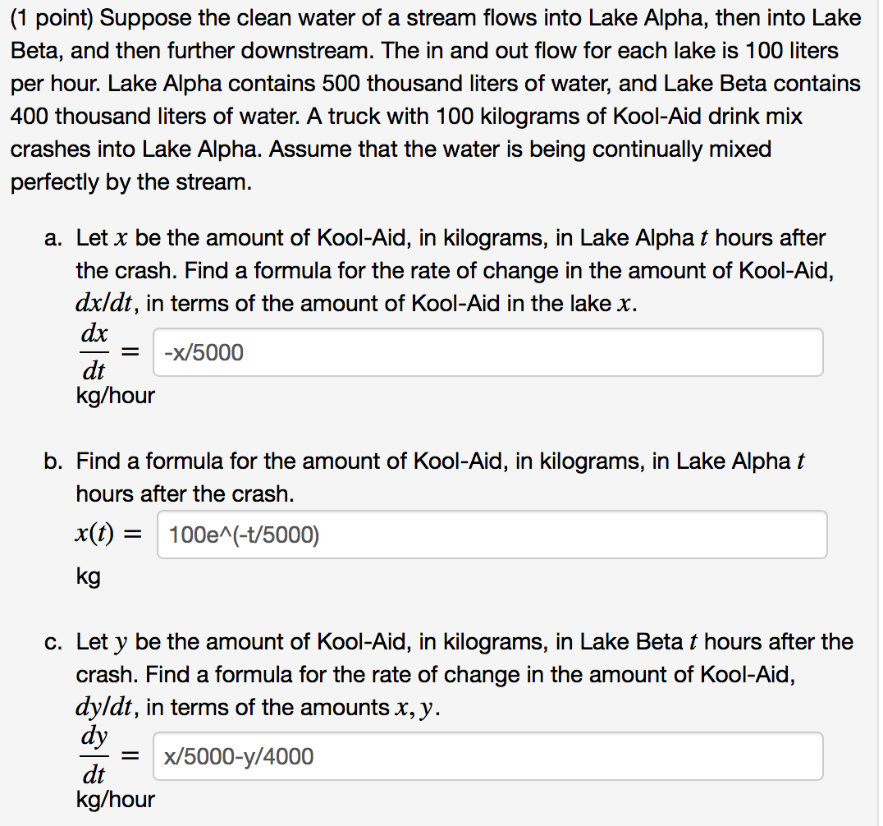Click the kg/hour unit label under part a
This screenshot has height=826, width=883.
115,396
